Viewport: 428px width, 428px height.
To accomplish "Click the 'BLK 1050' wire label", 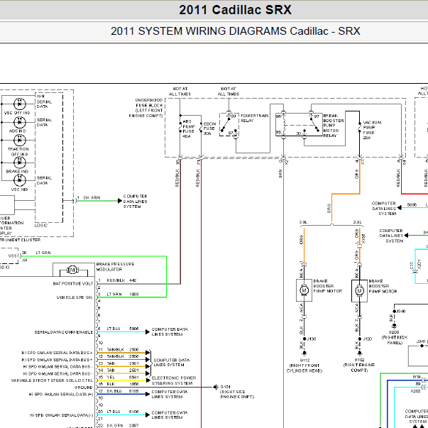I will click(x=123, y=384).
